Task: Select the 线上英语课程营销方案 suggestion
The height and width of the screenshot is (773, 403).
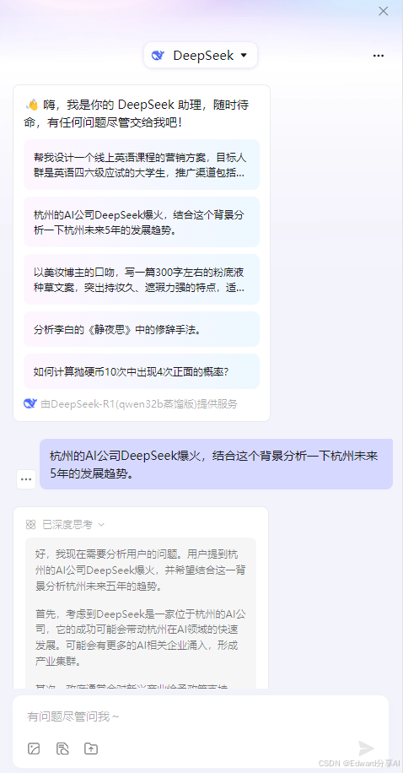Action: [x=142, y=165]
